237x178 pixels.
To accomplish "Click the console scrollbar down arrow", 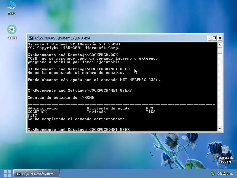I will click(x=220, y=129).
